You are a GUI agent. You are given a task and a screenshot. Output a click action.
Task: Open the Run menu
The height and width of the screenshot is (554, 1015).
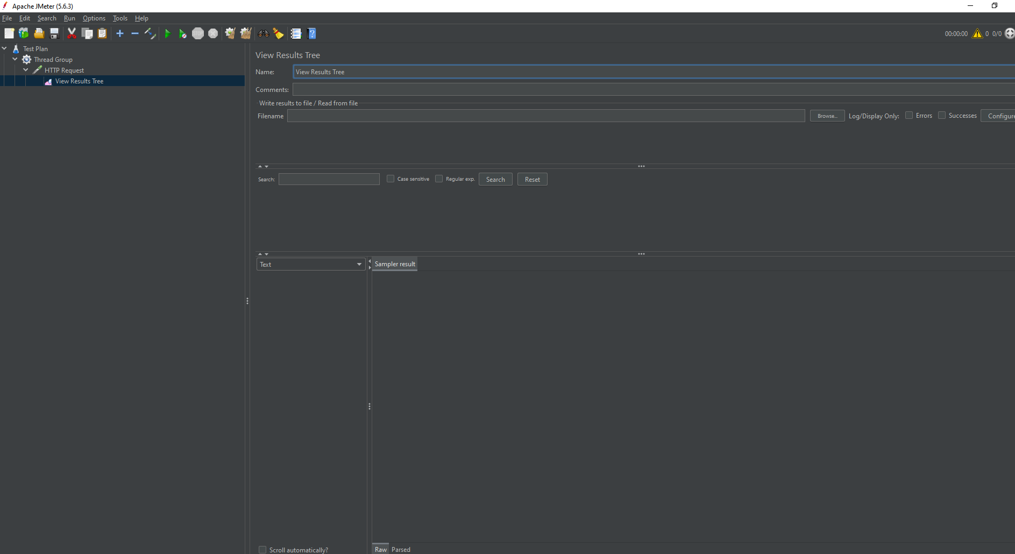(x=69, y=18)
